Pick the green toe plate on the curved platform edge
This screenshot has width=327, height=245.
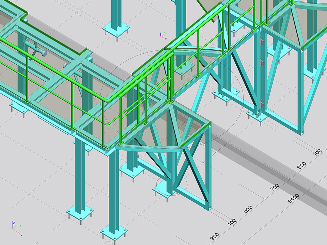tap(195, 136)
